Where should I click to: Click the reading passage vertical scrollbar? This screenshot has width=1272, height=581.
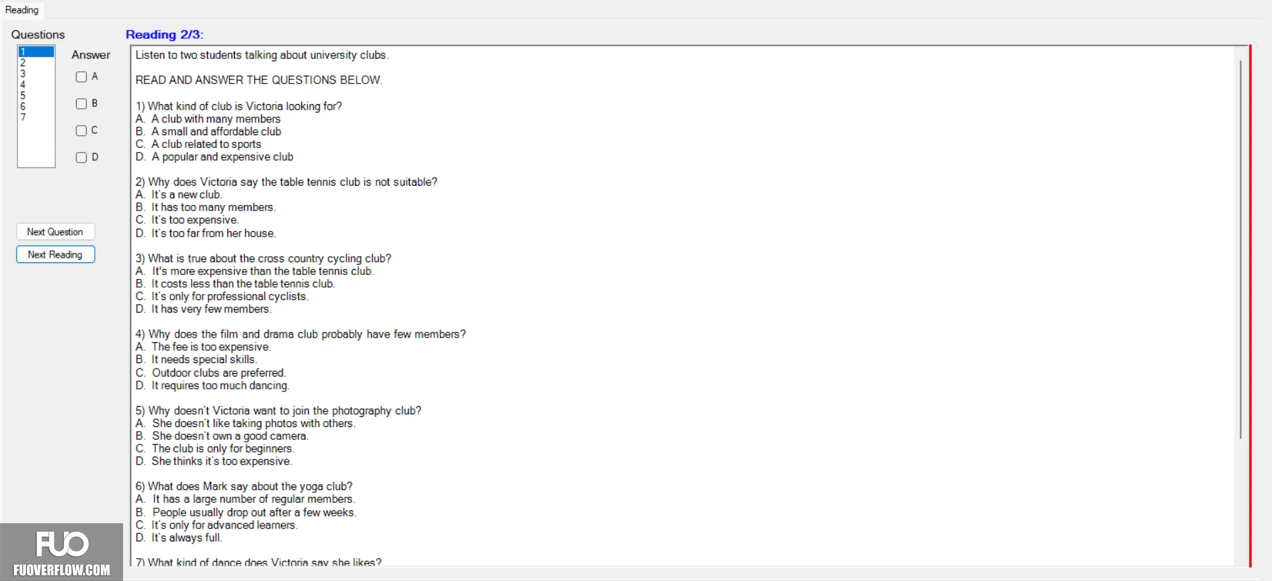pyautogui.click(x=1241, y=249)
